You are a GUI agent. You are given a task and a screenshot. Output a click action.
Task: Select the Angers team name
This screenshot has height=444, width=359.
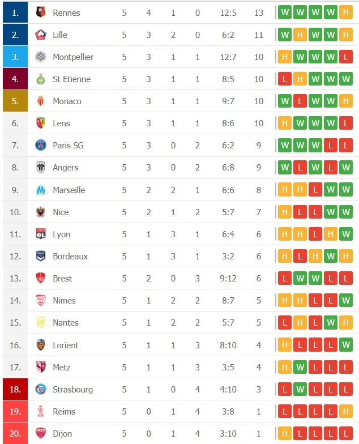65,168
